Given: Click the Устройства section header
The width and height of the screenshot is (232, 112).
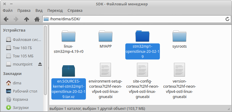Looking at the screenshot, I should pyautogui.click(x=14, y=30).
